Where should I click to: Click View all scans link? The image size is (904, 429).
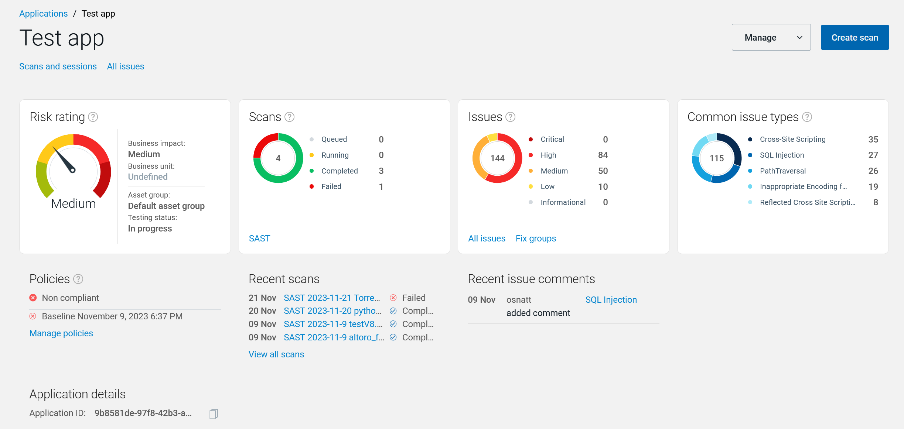pyautogui.click(x=276, y=354)
